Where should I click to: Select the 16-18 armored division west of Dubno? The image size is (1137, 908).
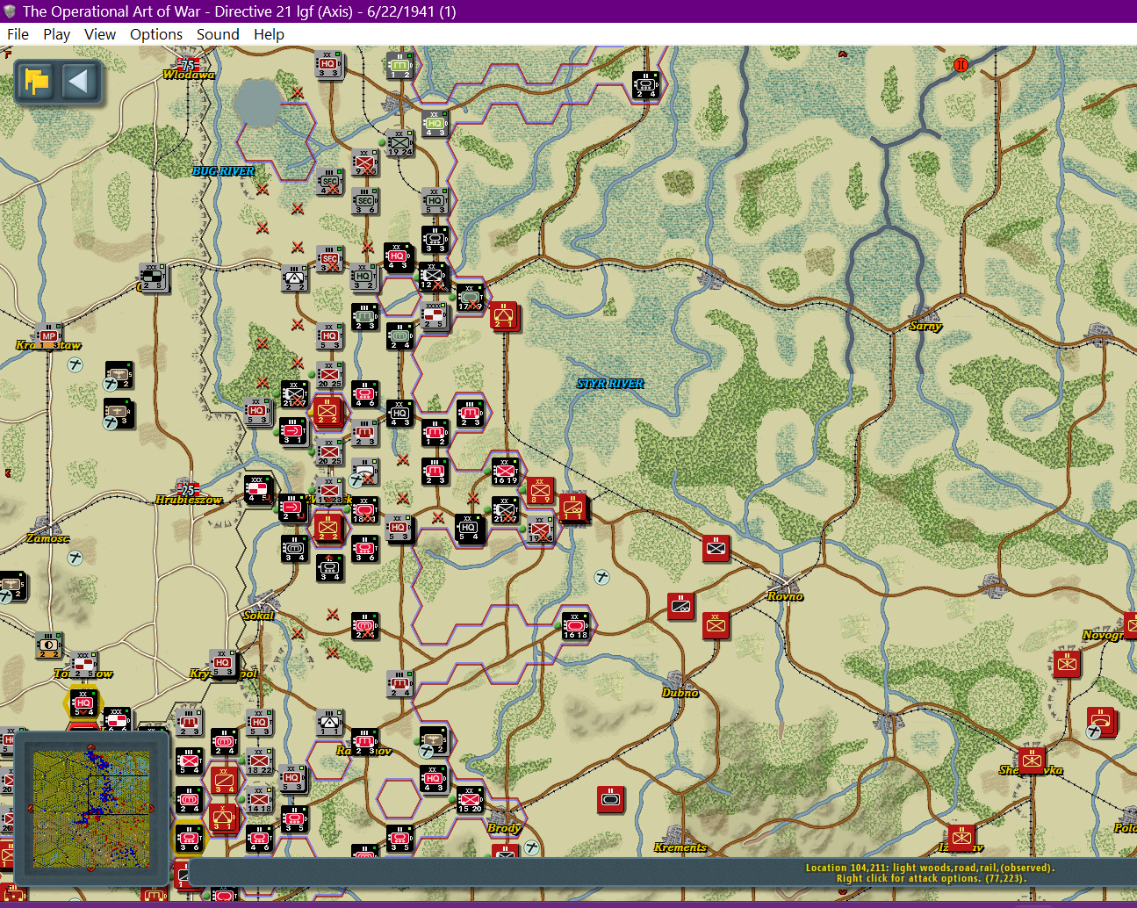(575, 626)
